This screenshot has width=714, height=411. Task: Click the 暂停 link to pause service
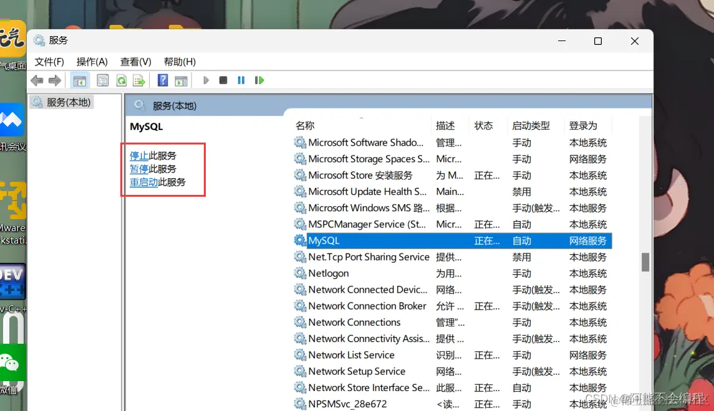click(x=139, y=169)
